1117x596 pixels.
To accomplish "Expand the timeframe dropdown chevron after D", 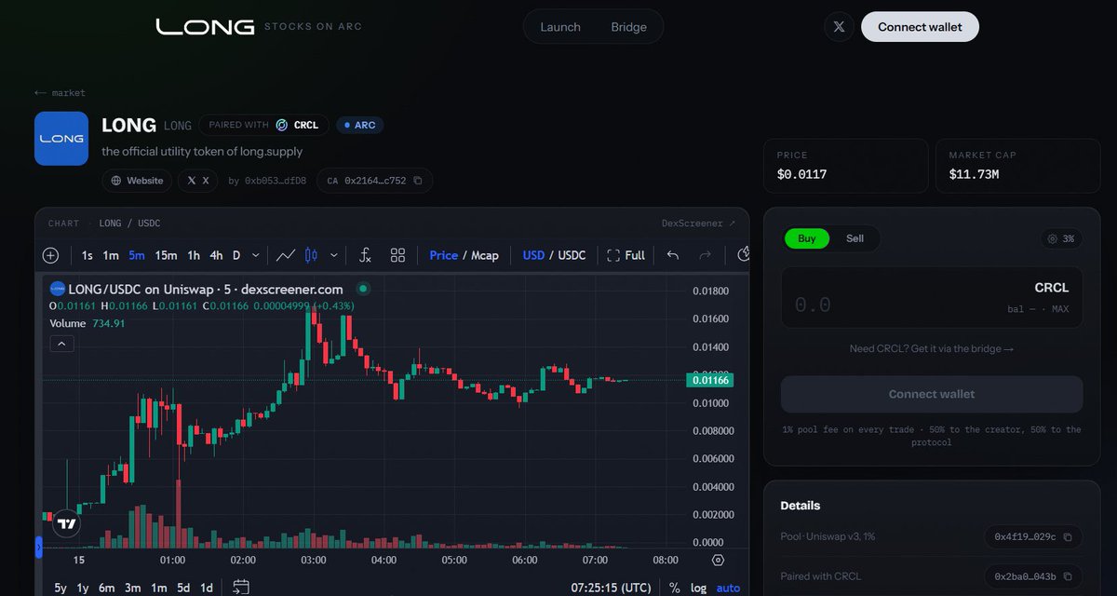I will [x=256, y=255].
